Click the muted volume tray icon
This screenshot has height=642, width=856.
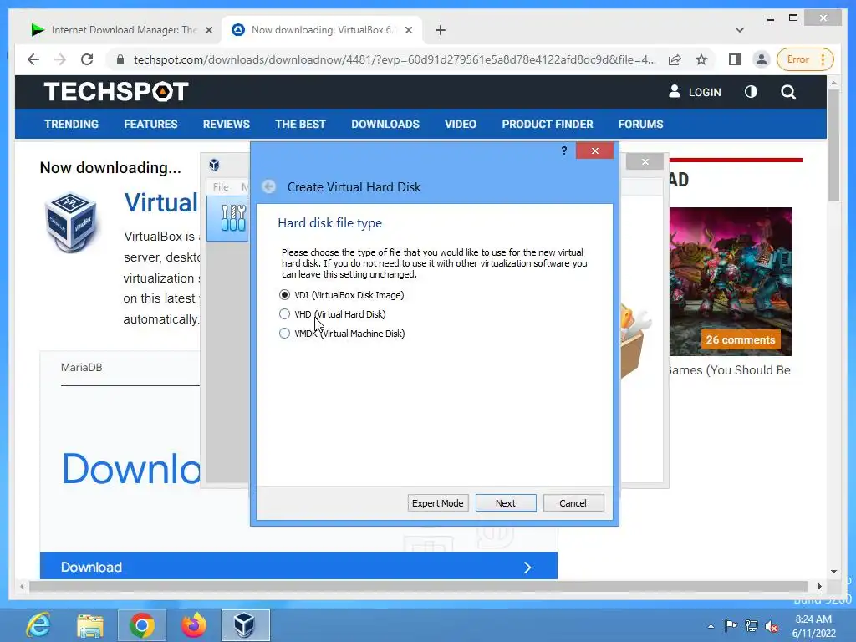[772, 625]
